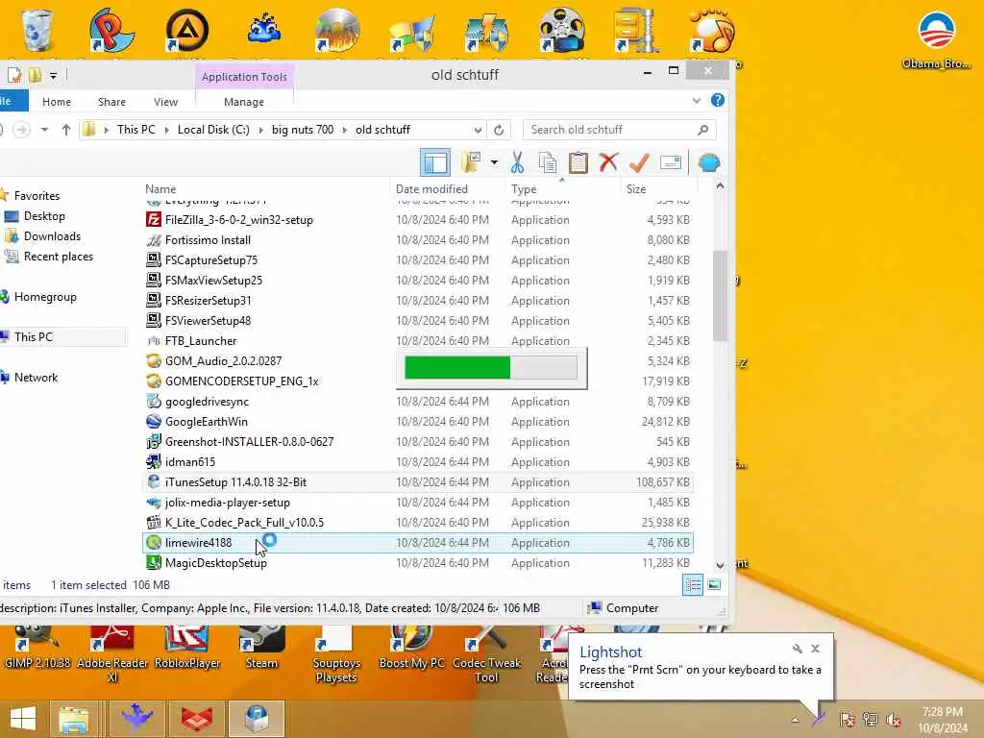Click 'Local Disk (C:)' breadcrumb
The height and width of the screenshot is (738, 984).
point(213,130)
